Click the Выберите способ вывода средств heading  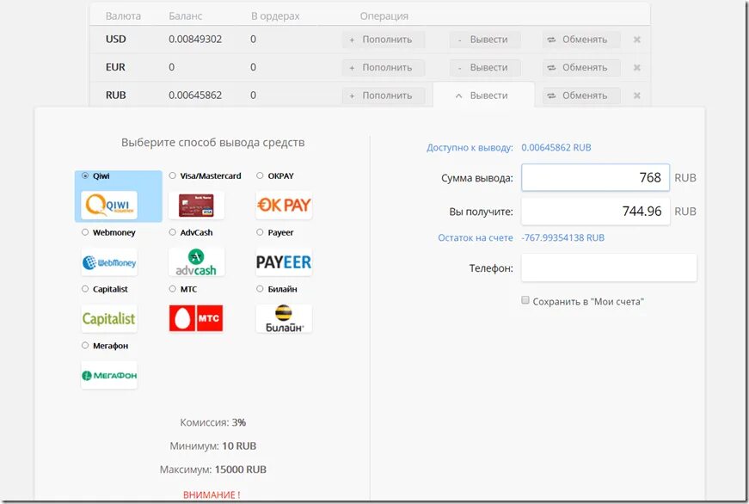(212, 143)
